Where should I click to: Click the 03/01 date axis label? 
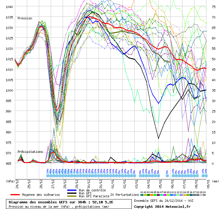point(136,184)
